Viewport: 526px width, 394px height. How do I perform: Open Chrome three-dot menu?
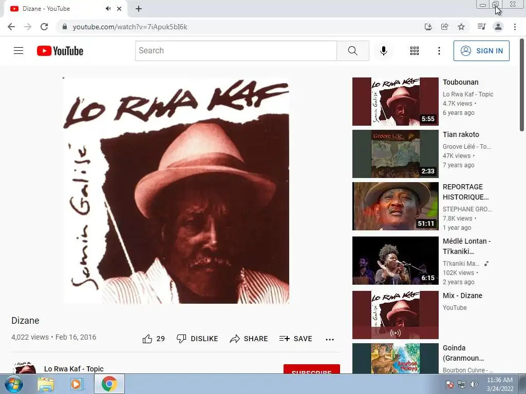[x=515, y=27]
